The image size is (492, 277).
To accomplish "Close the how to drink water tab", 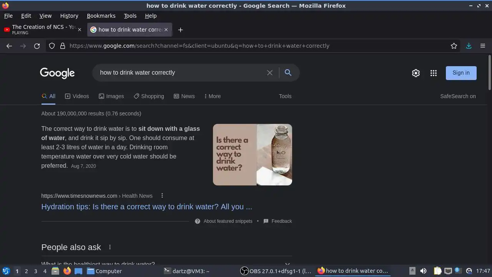I will pos(166,30).
